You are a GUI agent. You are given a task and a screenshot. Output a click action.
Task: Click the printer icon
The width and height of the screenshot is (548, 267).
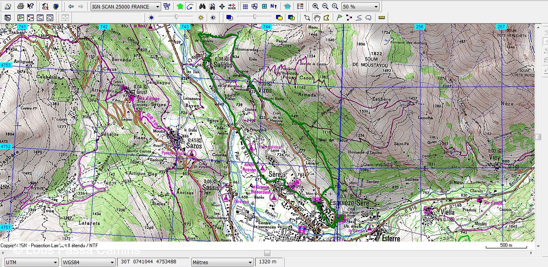point(20,6)
